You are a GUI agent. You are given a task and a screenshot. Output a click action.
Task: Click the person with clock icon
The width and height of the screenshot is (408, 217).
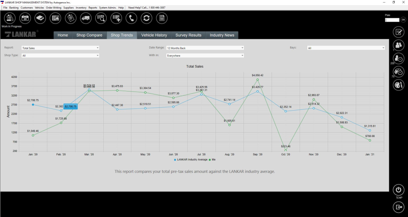point(398,59)
